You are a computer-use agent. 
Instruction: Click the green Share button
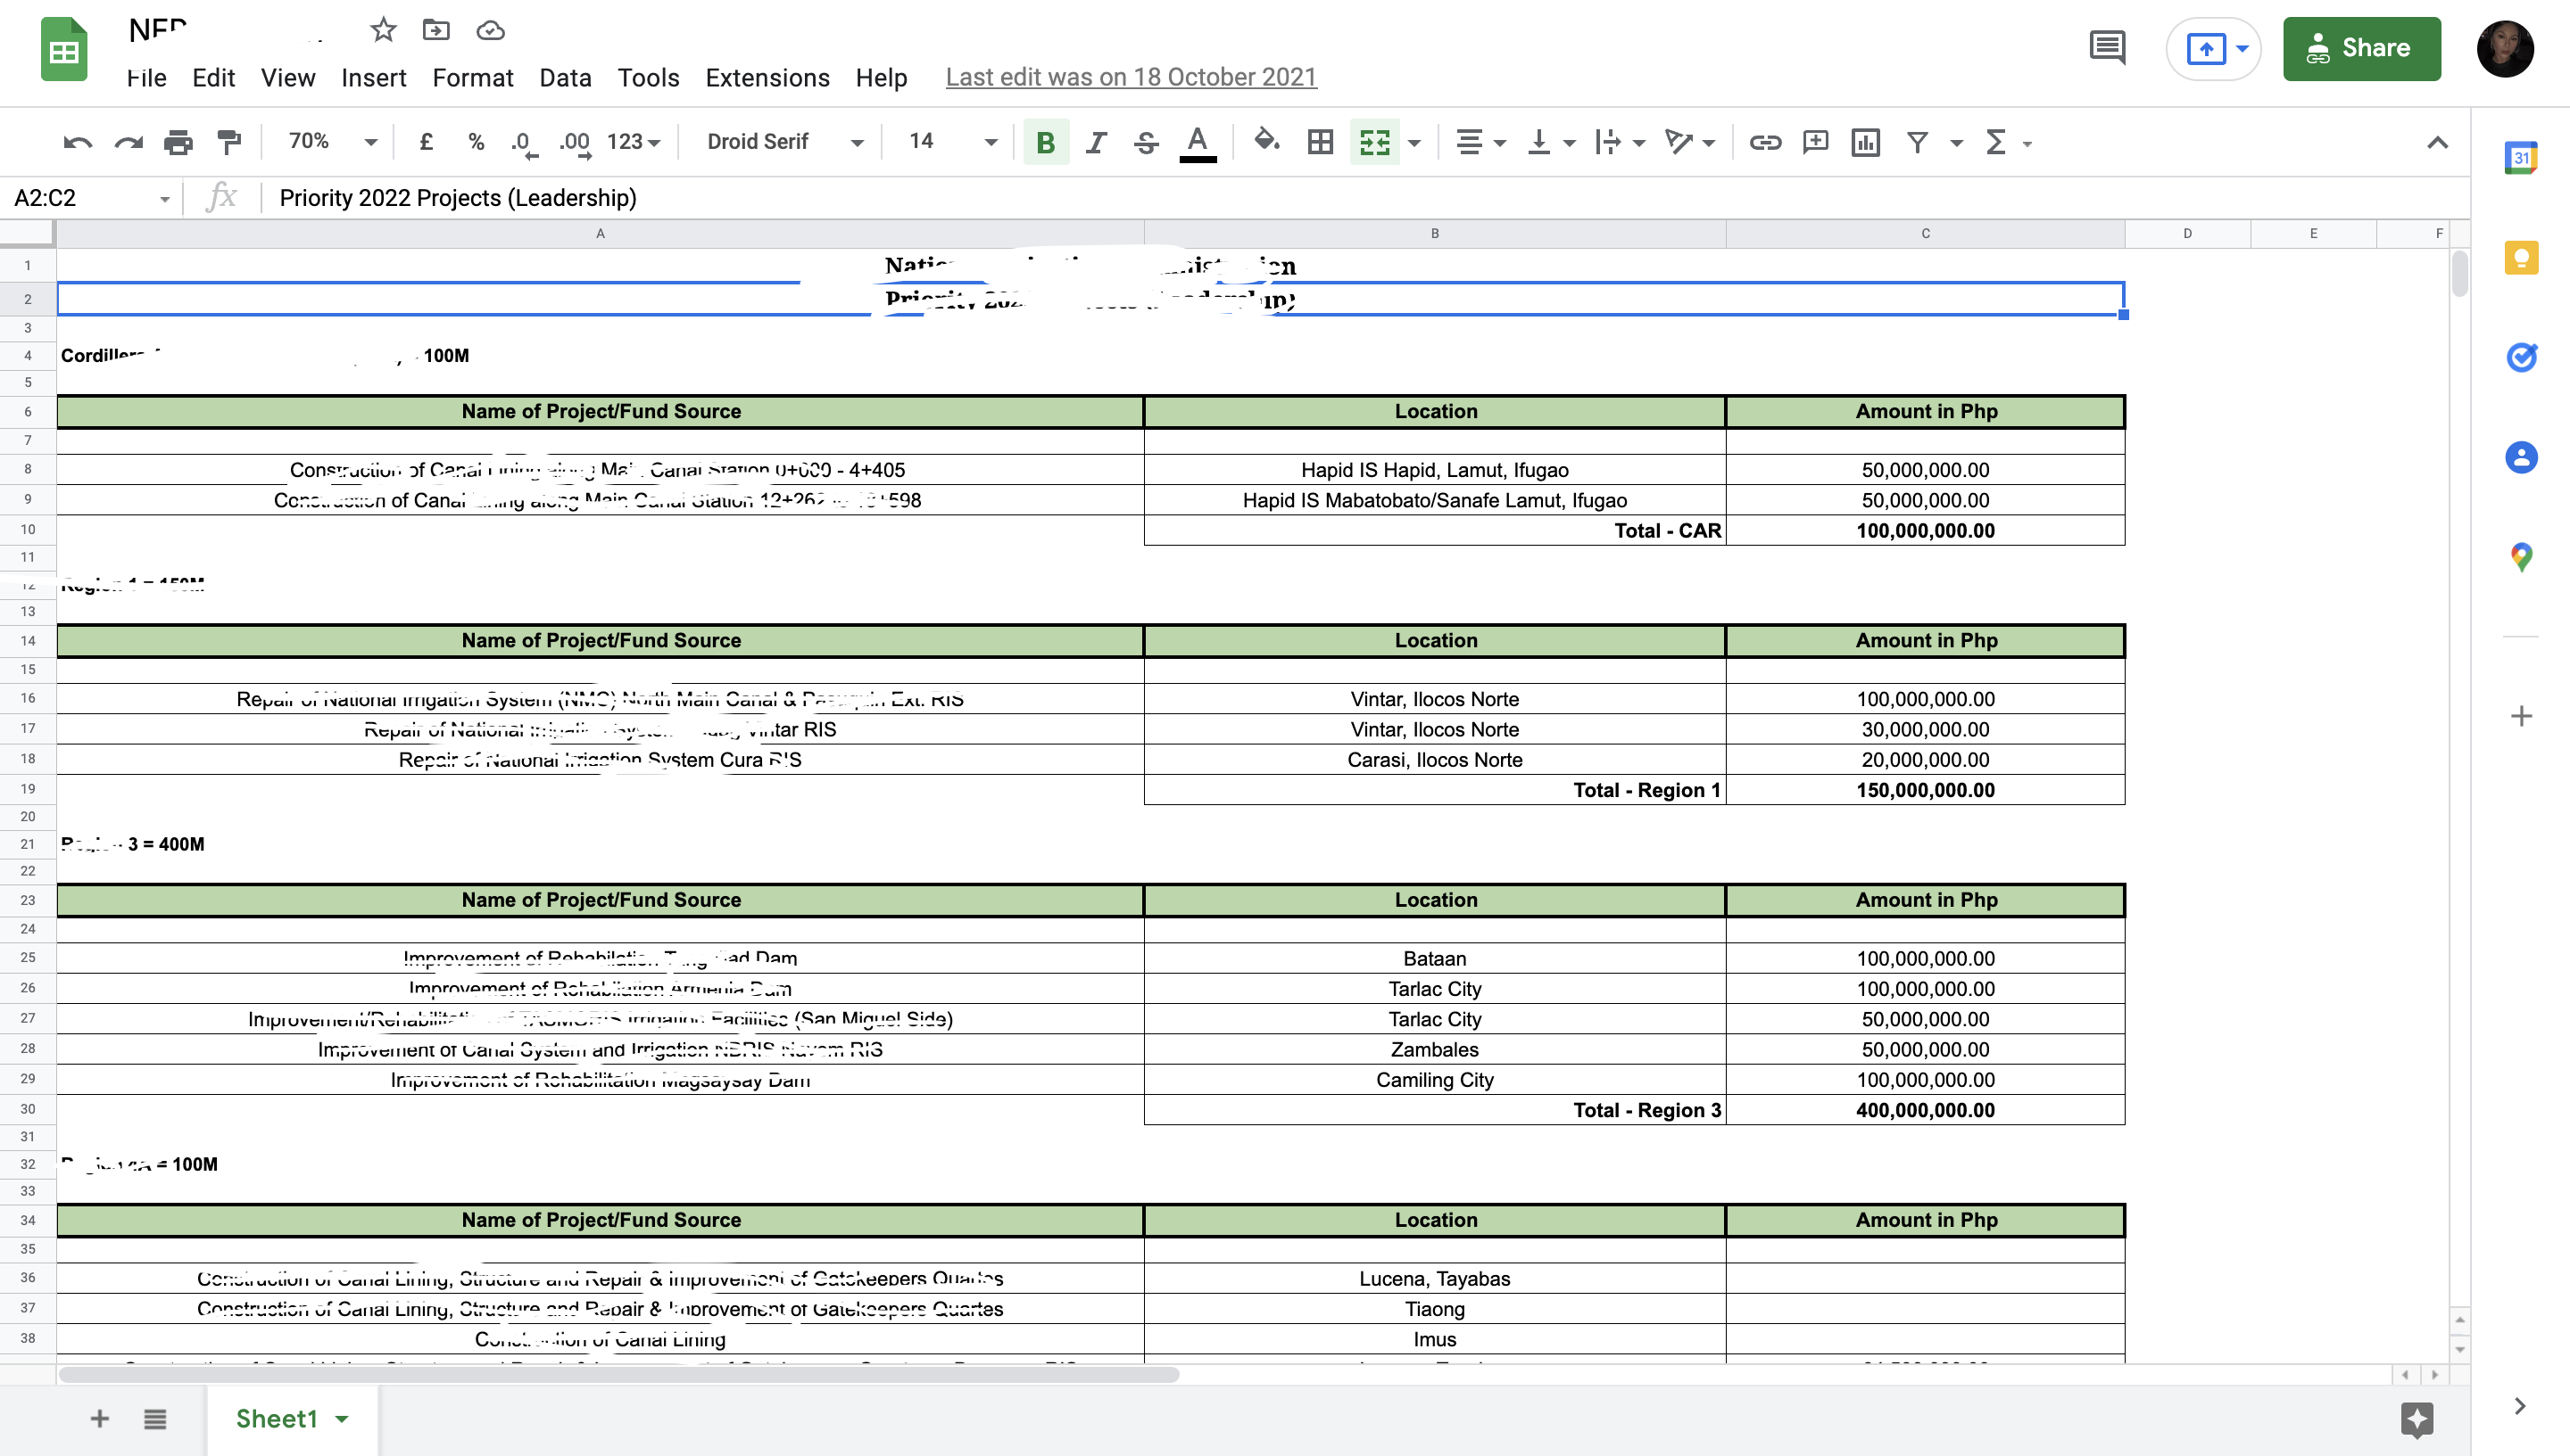(x=2361, y=48)
